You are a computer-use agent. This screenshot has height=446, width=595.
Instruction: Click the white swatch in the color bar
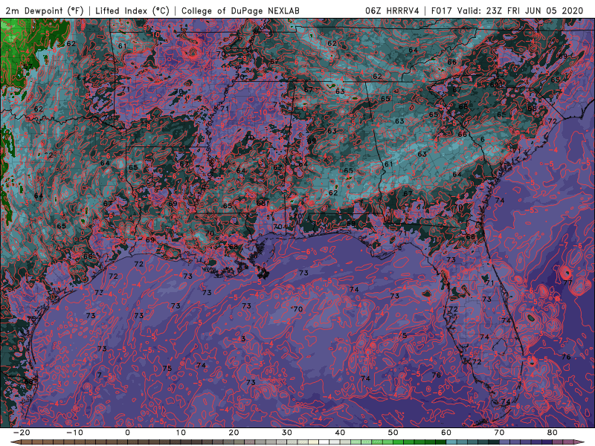click(x=324, y=442)
